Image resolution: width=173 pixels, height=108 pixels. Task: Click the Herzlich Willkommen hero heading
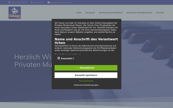(x=33, y=60)
